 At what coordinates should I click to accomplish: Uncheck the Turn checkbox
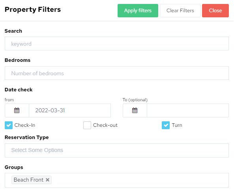click(x=166, y=125)
